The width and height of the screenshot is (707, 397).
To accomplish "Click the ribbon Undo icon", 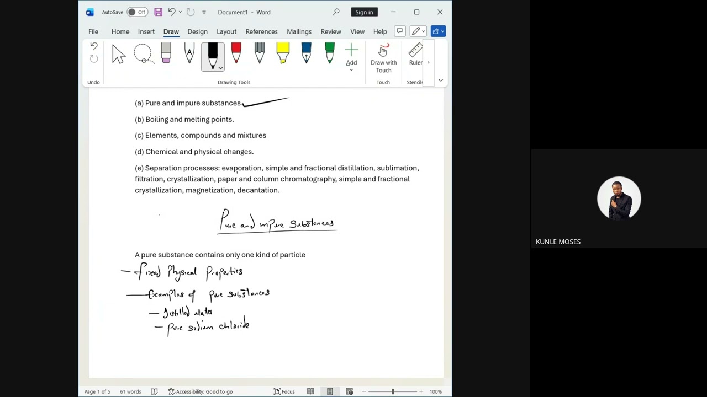I will [x=94, y=47].
